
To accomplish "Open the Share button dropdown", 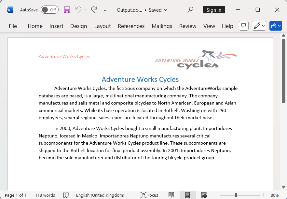I will [276, 26].
